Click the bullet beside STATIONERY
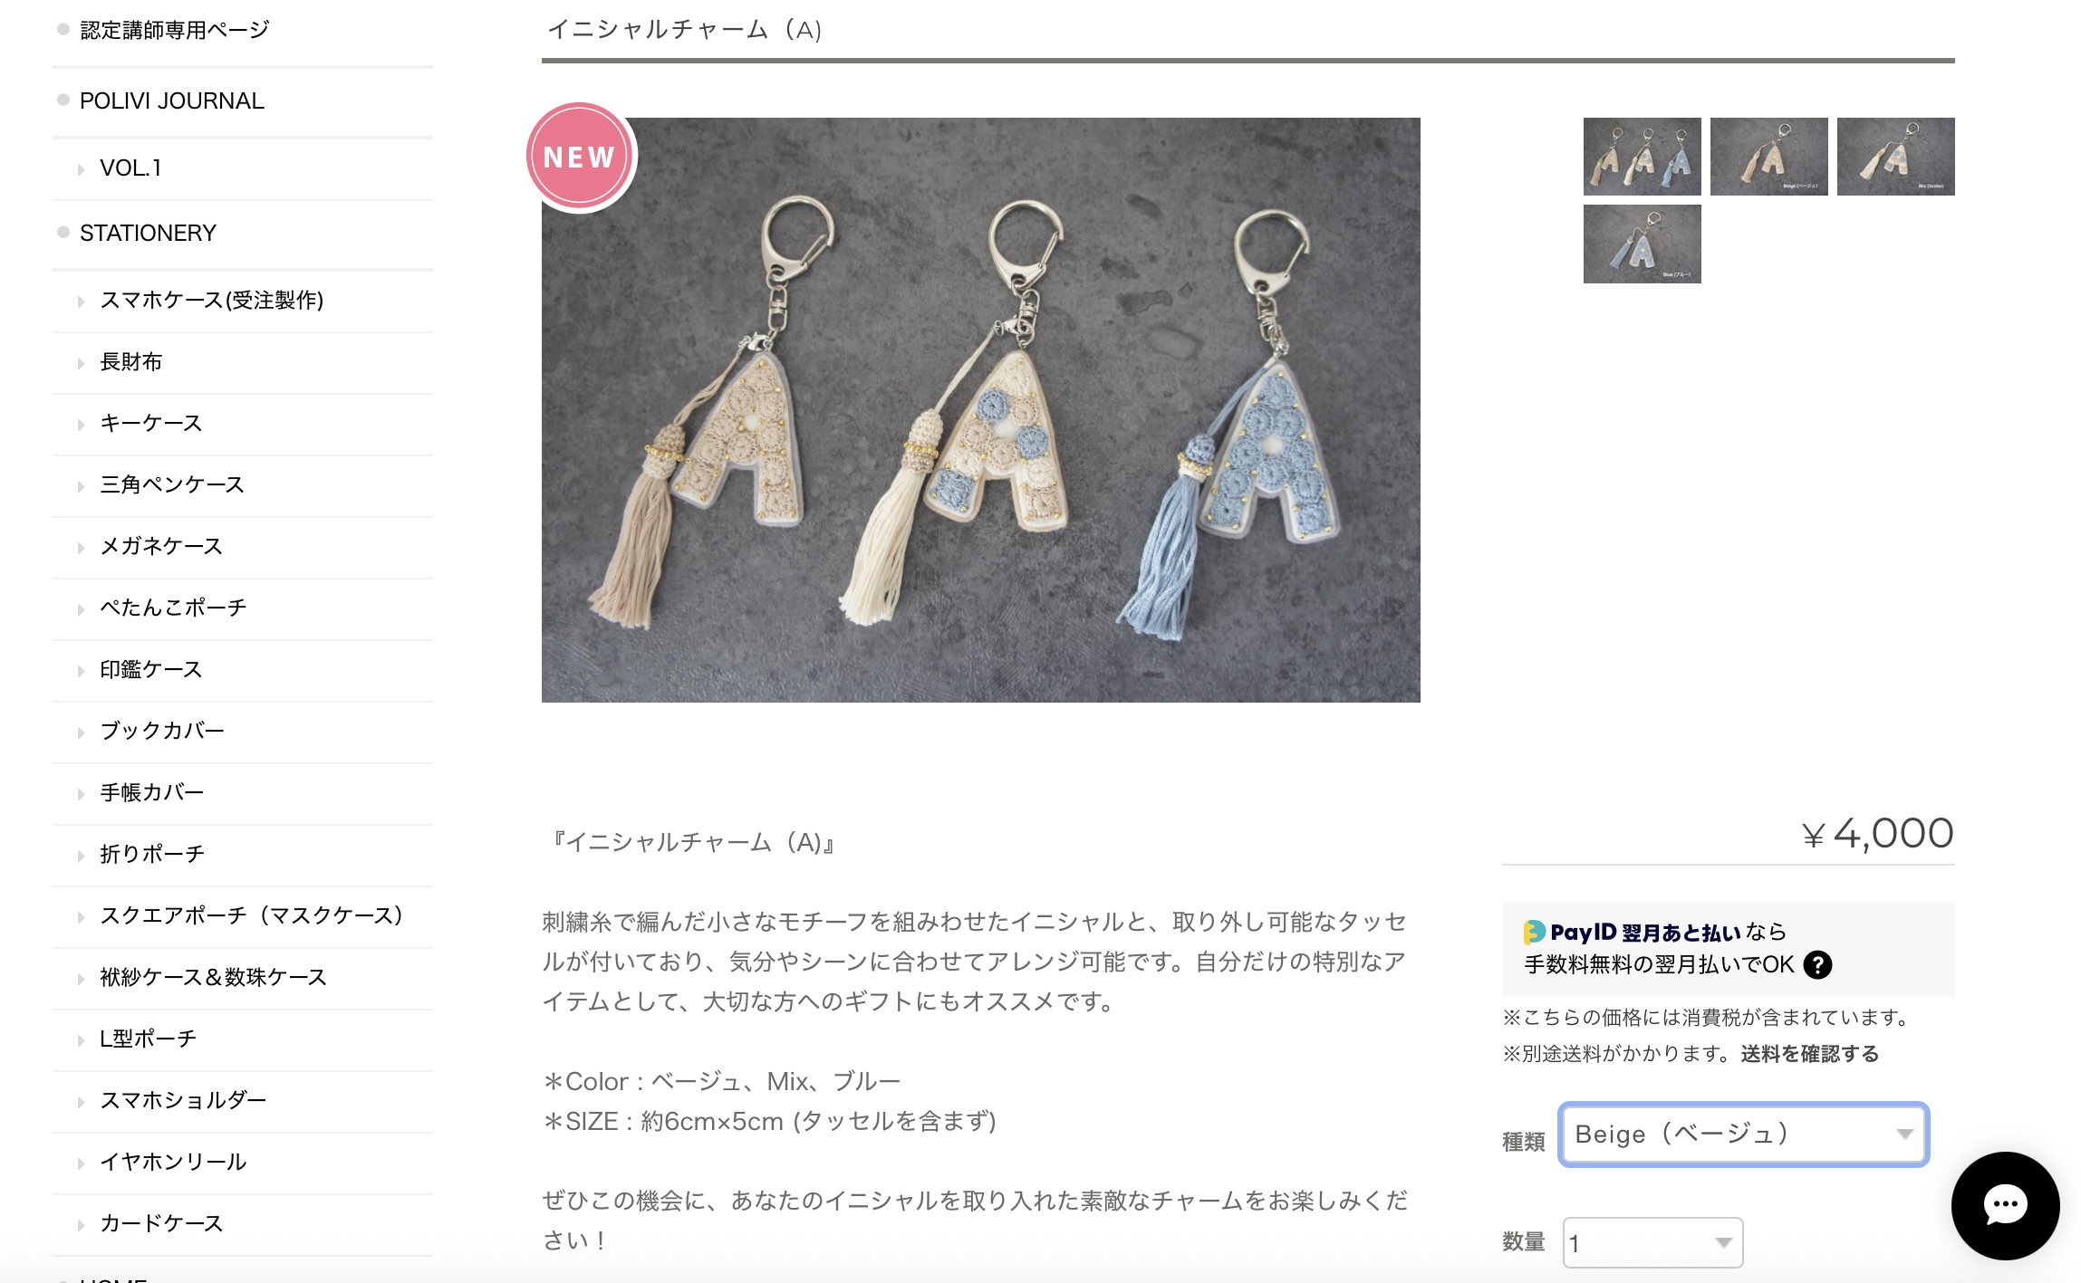 [63, 232]
